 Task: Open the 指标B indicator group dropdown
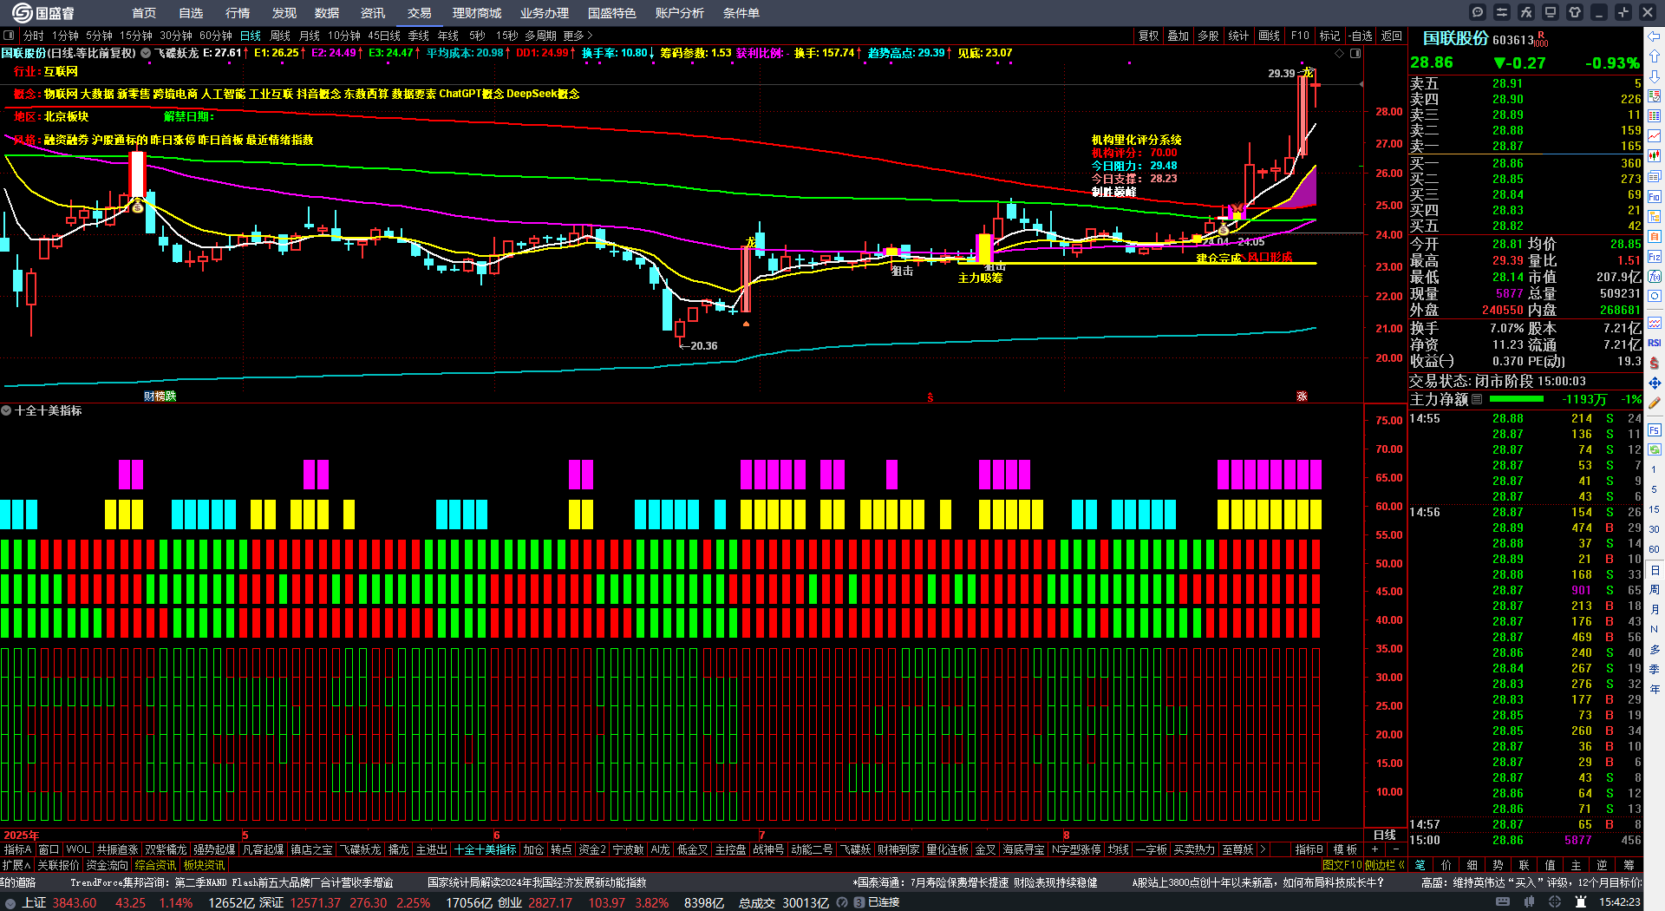point(1309,849)
